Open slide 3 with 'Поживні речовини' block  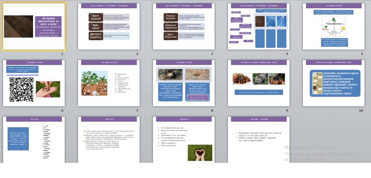click(184, 26)
